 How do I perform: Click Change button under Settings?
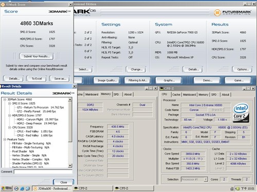coord(136,69)
